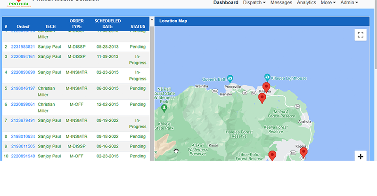Sort by the Order# column header

pyautogui.click(x=23, y=27)
